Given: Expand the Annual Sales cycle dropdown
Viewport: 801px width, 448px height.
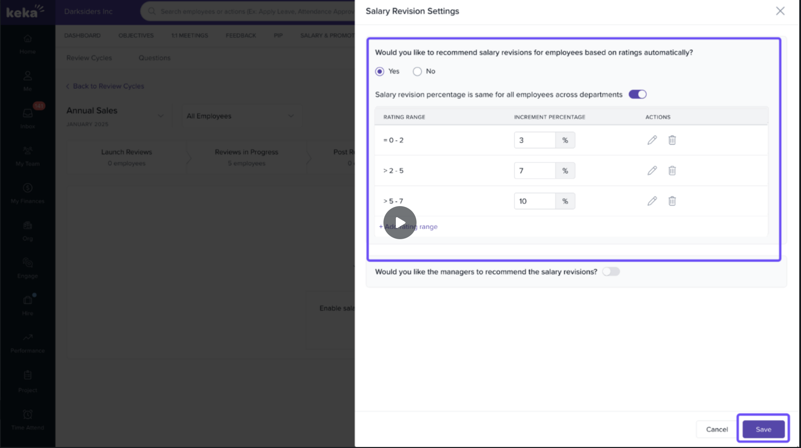Looking at the screenshot, I should click(161, 116).
